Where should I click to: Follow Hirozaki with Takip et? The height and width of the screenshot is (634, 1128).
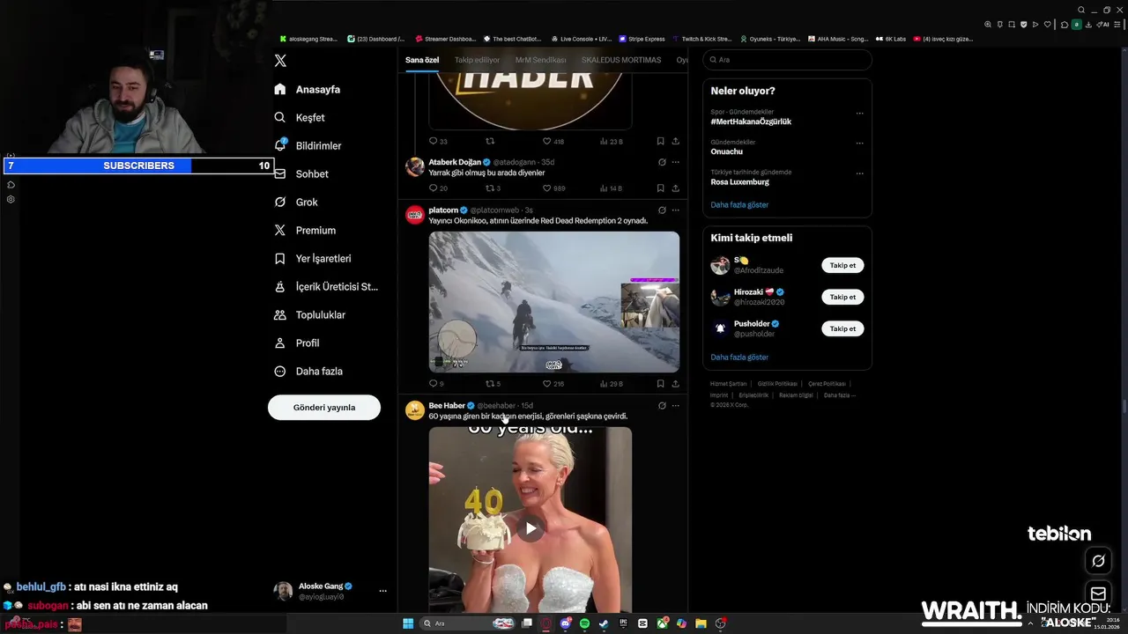click(x=842, y=297)
